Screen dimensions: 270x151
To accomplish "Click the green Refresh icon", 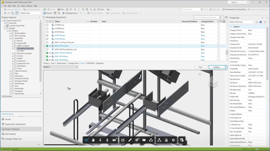I will pyautogui.click(x=45, y=9).
